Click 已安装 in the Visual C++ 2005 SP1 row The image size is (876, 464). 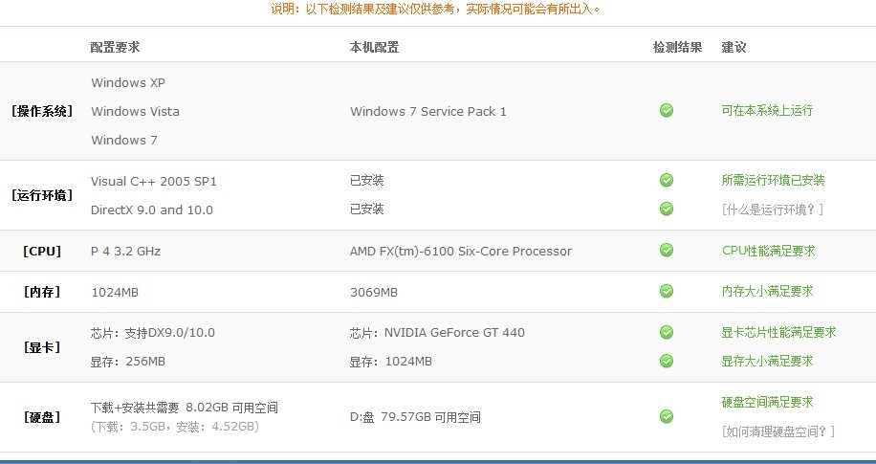[x=366, y=180]
